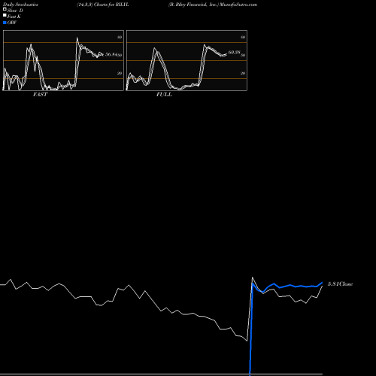Click the FAST chart label
The width and height of the screenshot is (376, 376).
coord(40,95)
